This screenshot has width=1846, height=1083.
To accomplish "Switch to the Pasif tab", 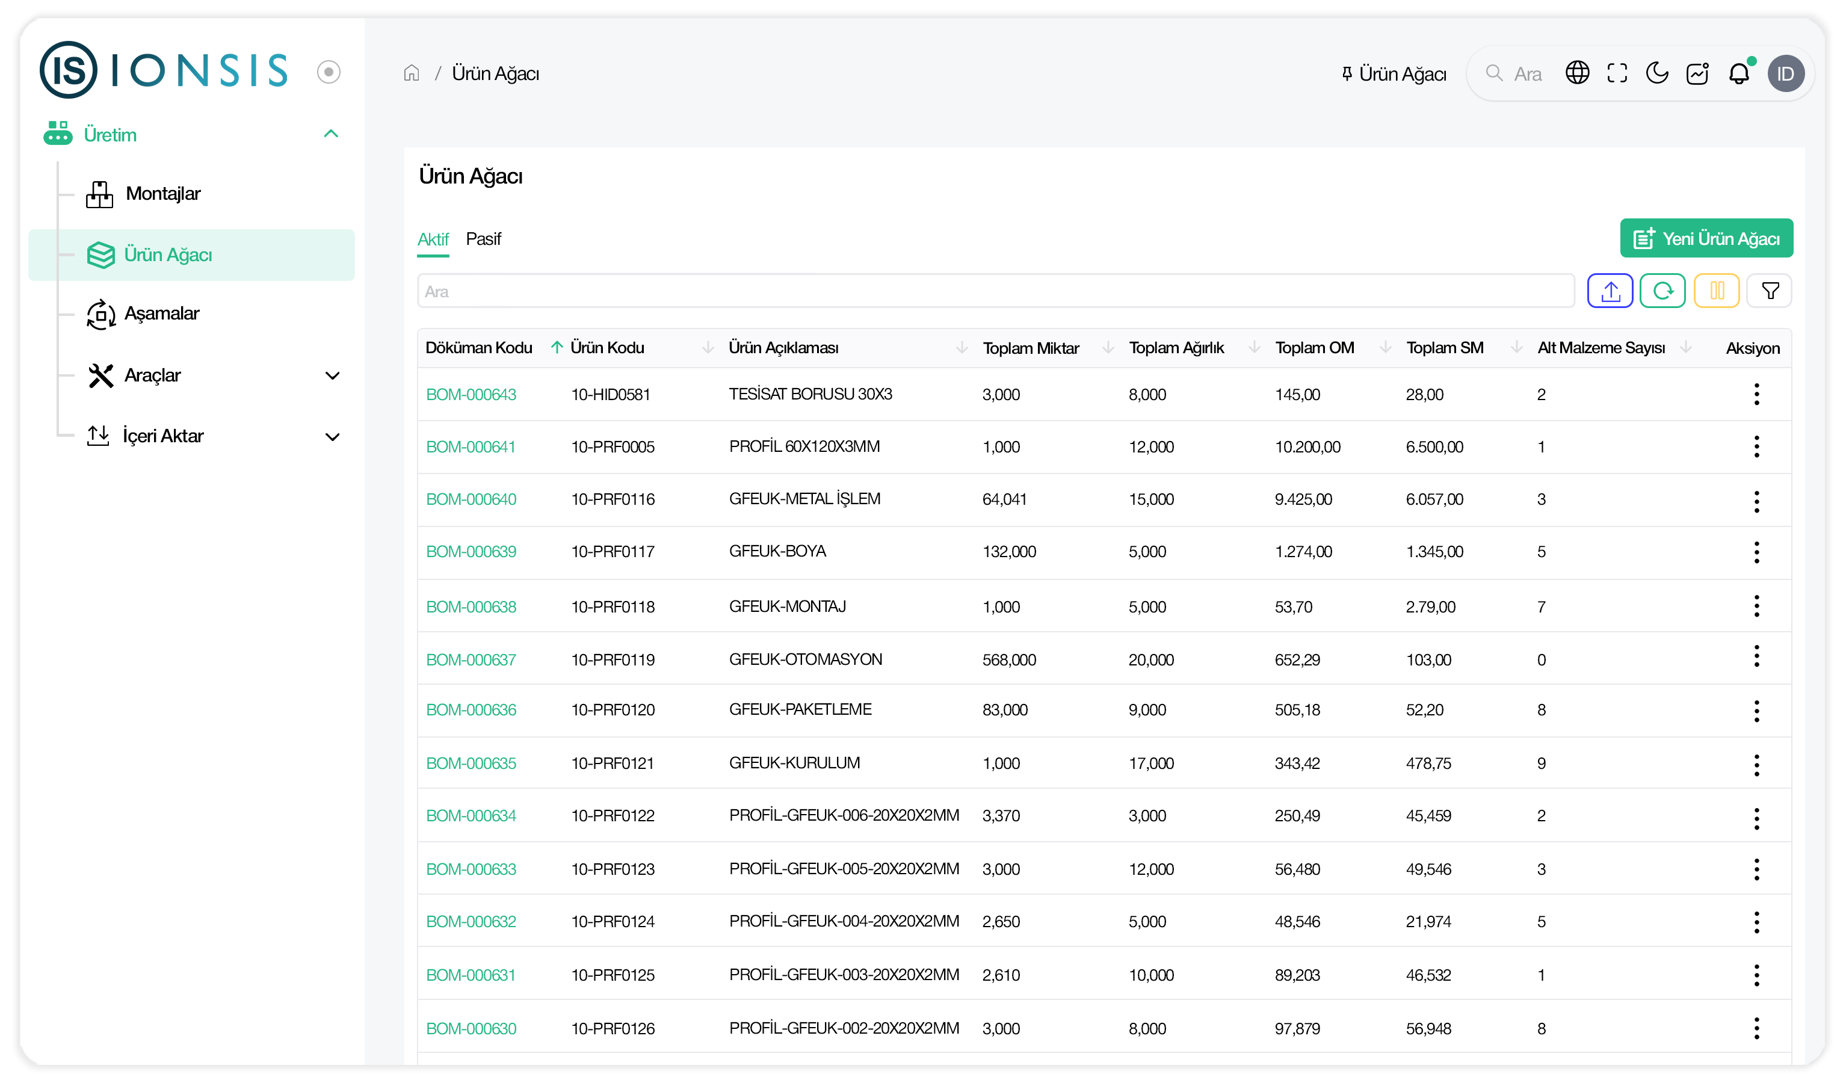I will (x=484, y=239).
